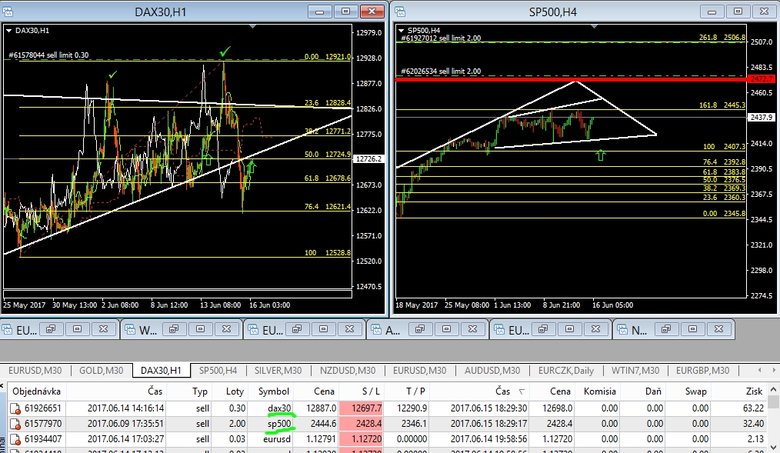Click the terminal panel close X button

(2, 386)
